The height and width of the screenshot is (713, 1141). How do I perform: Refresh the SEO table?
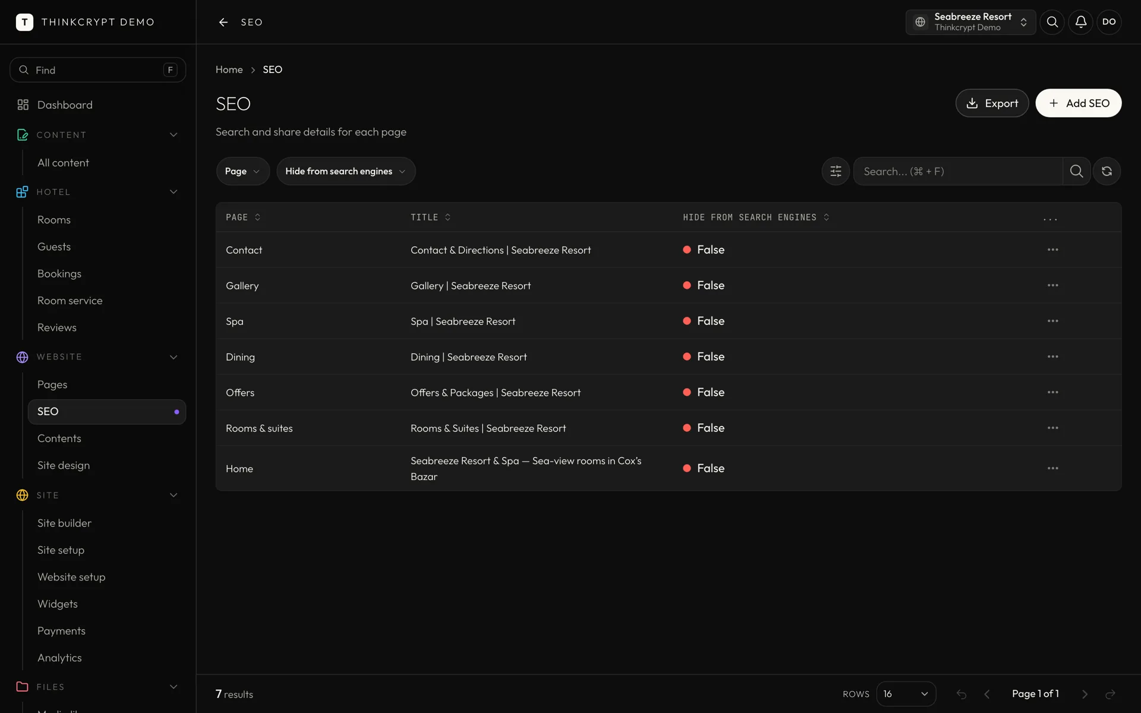coord(1107,171)
